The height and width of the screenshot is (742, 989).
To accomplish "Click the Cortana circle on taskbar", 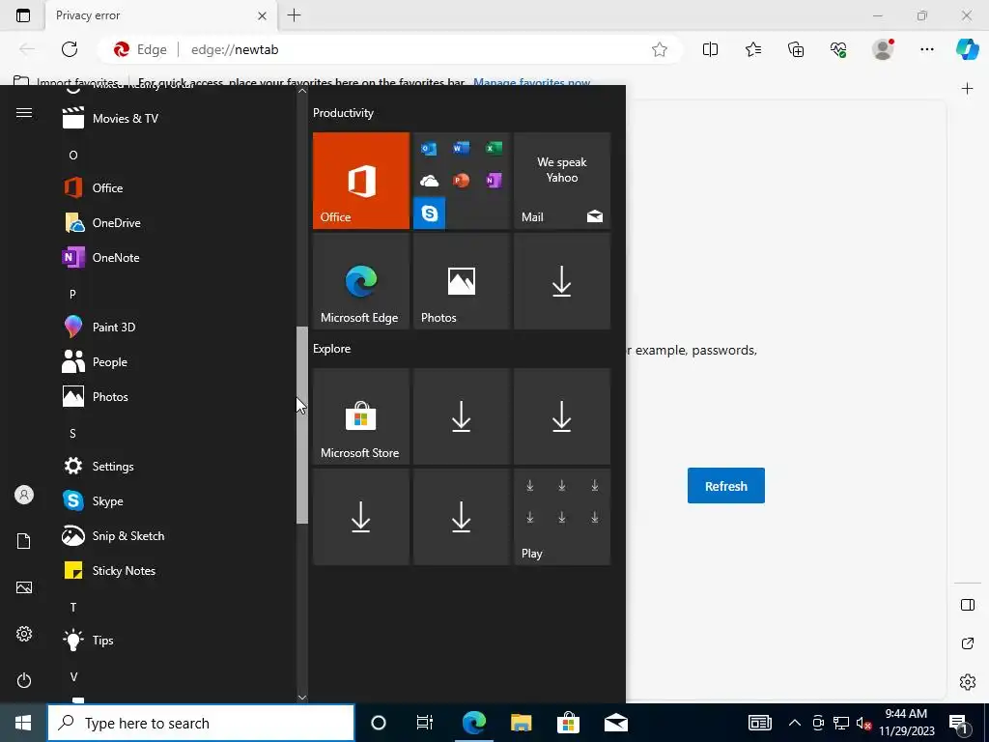I will click(x=378, y=723).
